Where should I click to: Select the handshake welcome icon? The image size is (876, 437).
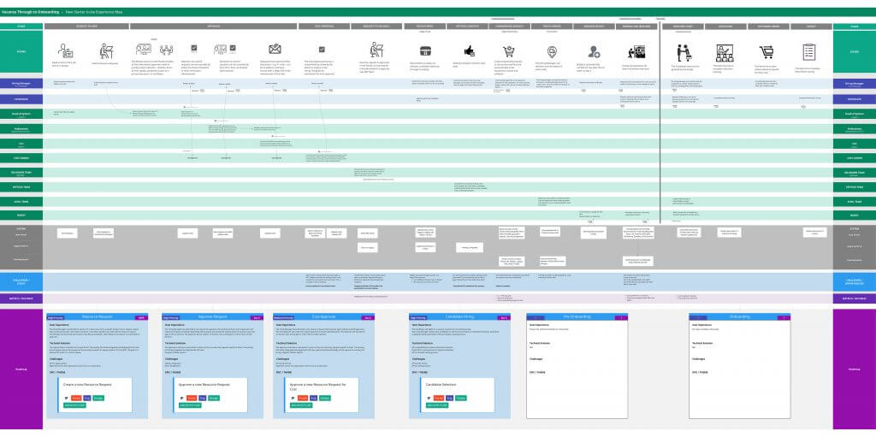[684, 53]
